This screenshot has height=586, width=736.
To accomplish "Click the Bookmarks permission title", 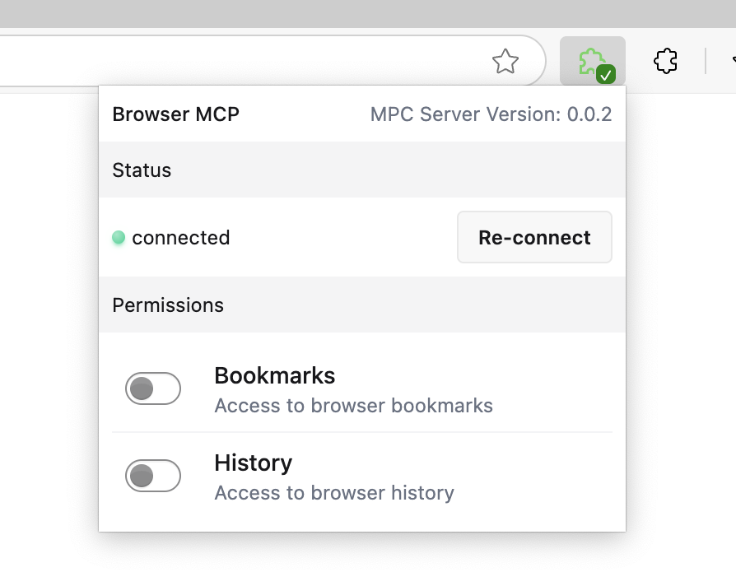I will (274, 376).
